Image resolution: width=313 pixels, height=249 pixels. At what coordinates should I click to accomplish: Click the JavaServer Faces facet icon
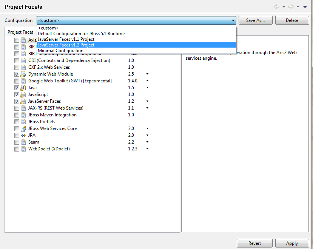(x=23, y=101)
